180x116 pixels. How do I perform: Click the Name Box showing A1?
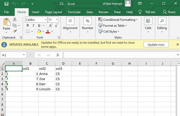tap(11, 55)
